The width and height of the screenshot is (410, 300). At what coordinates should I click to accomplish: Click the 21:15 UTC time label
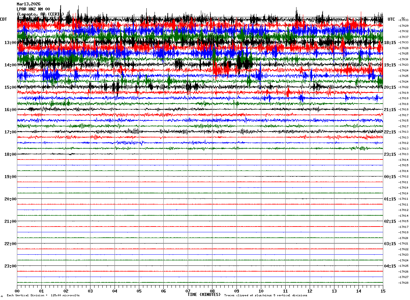tap(390, 110)
